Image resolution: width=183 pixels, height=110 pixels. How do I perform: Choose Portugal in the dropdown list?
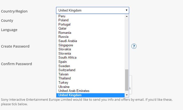tap(90, 24)
